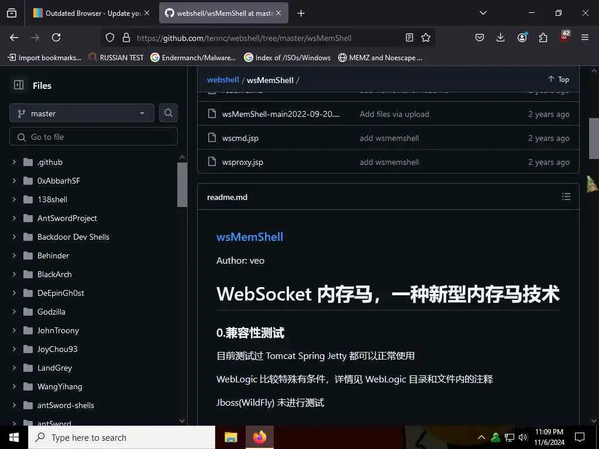Open the wsproxy.jsp file
Screen dimensions: 599x449
tap(243, 163)
